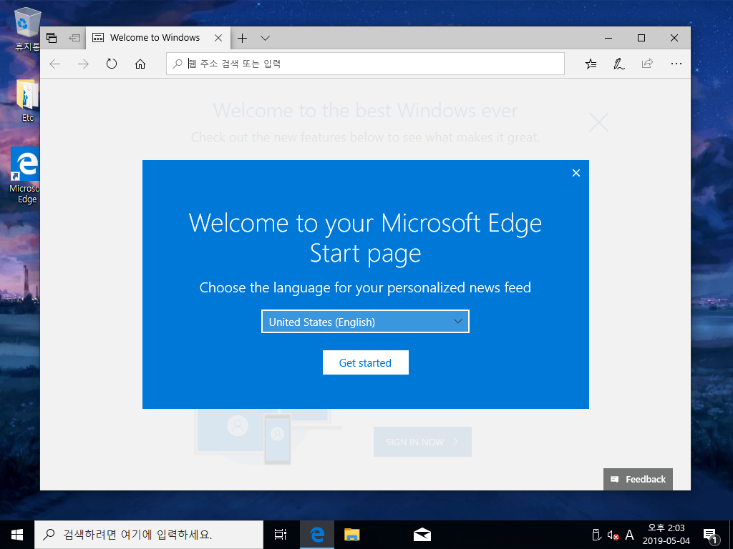Open Edge from the taskbar
Screen dimensions: 733x549
pos(317,535)
